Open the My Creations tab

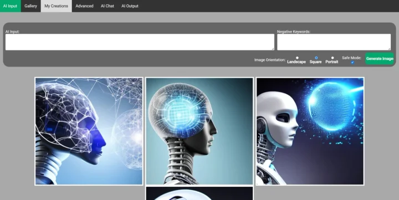click(x=56, y=6)
